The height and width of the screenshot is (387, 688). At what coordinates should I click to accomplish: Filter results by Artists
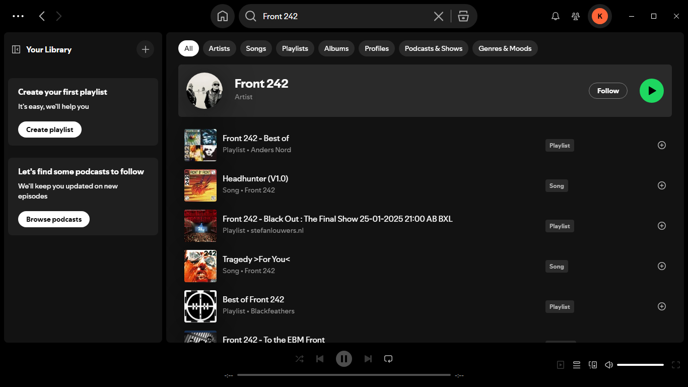pos(219,48)
